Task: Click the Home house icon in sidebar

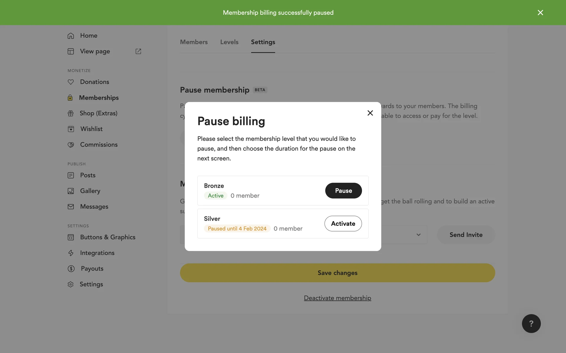Action: pyautogui.click(x=71, y=36)
